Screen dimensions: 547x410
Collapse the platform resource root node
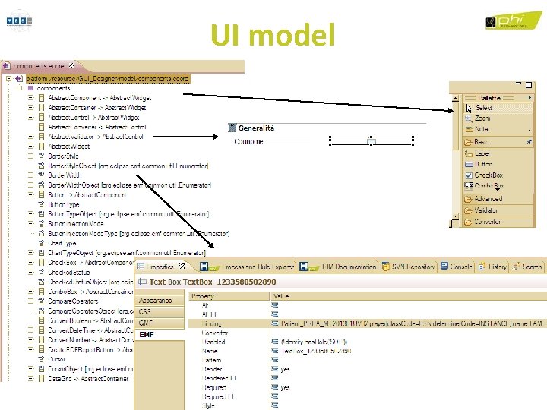pyautogui.click(x=8, y=79)
